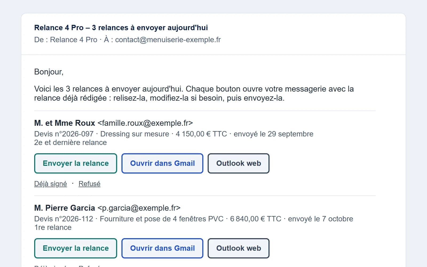The image size is (427, 267).
Task: Click Envoyer la relance for M. et Mme Roux
Action: pyautogui.click(x=76, y=163)
